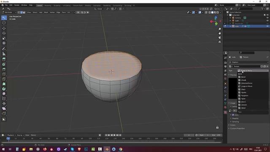
Task: Switch to rendered viewport shading
Action: (x=218, y=12)
